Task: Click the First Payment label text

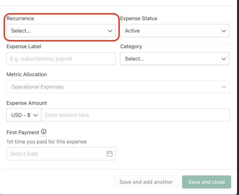Action: pyautogui.click(x=23, y=133)
